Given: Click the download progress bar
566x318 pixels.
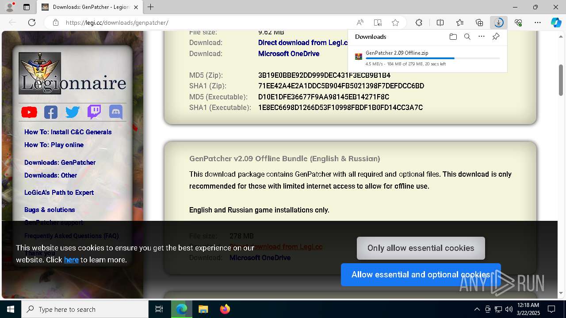Looking at the screenshot, I should [433, 58].
